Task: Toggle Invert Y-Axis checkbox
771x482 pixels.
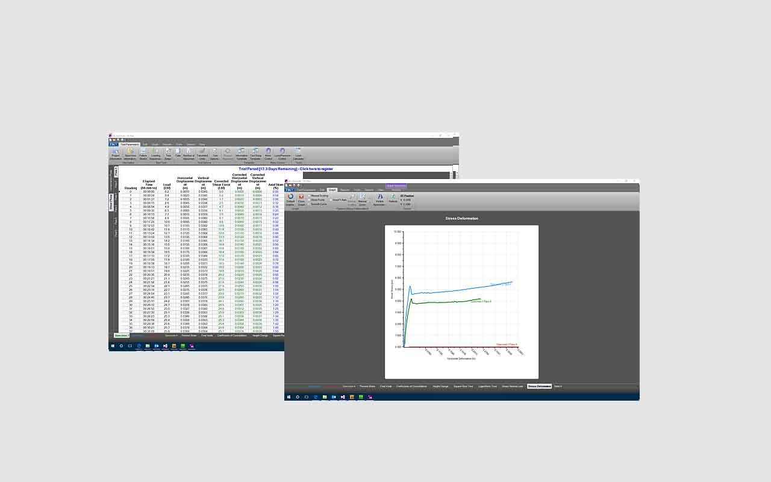Action: [x=331, y=199]
